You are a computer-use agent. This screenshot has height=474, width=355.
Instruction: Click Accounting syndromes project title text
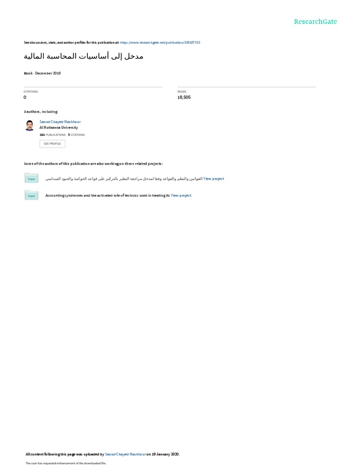[x=107, y=196]
